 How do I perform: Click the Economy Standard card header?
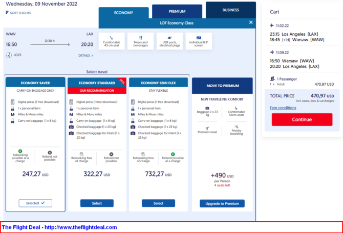click(97, 83)
